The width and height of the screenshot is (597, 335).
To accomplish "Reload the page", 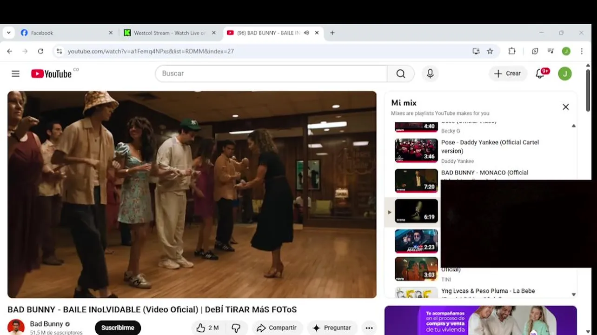I will [41, 51].
